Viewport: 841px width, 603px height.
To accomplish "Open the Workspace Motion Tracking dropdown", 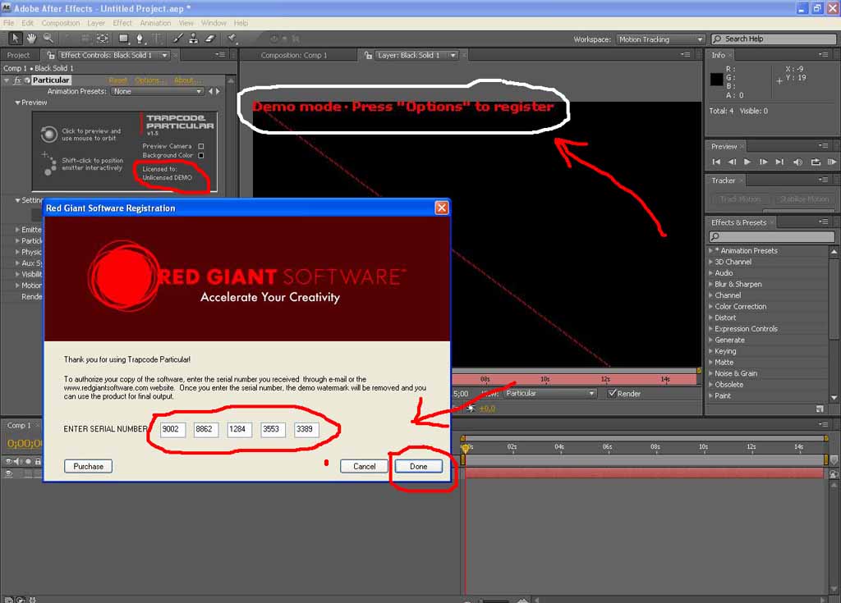I will coord(660,39).
